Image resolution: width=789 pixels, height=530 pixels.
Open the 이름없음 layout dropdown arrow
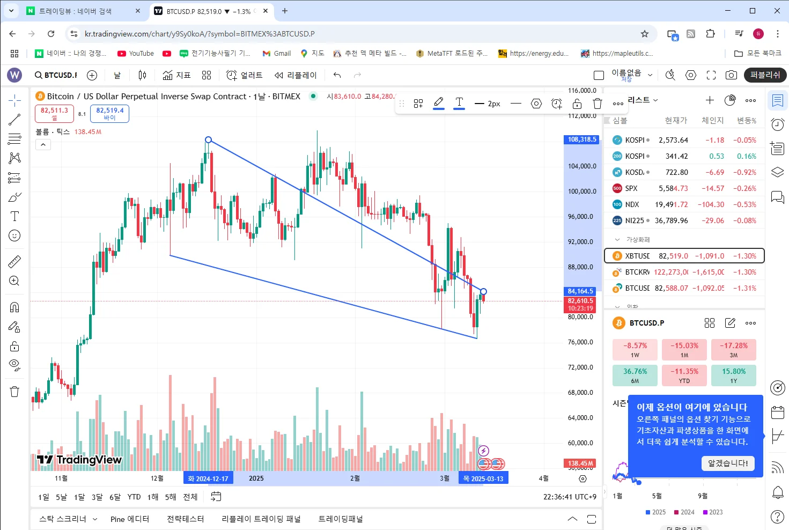click(650, 75)
